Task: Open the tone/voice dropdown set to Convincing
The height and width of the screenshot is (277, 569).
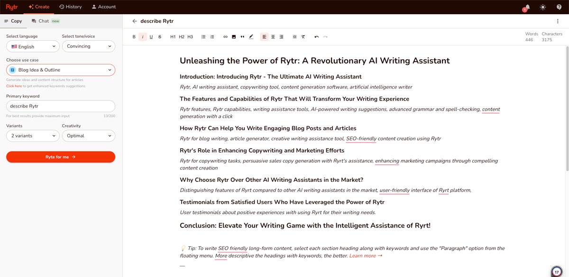Action: (89, 46)
